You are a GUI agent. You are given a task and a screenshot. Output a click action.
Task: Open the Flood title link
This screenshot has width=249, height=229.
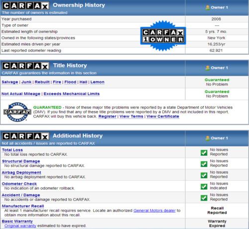tap(70, 82)
